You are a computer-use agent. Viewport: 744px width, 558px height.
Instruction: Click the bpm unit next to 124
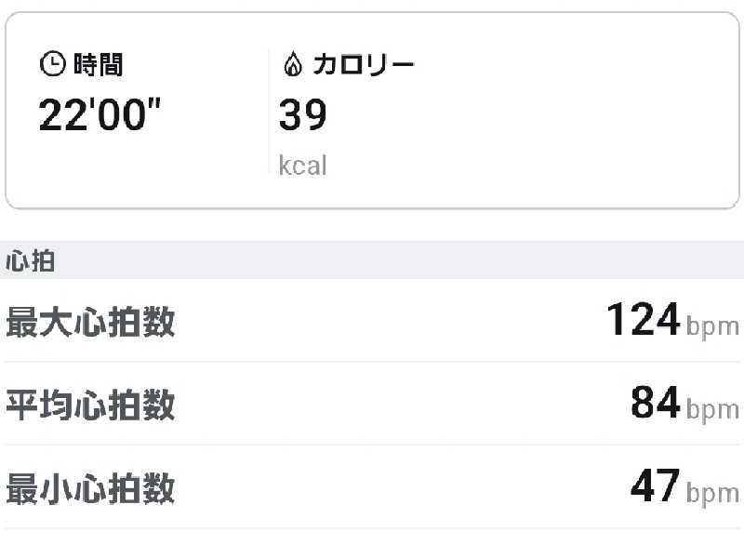pyautogui.click(x=713, y=326)
